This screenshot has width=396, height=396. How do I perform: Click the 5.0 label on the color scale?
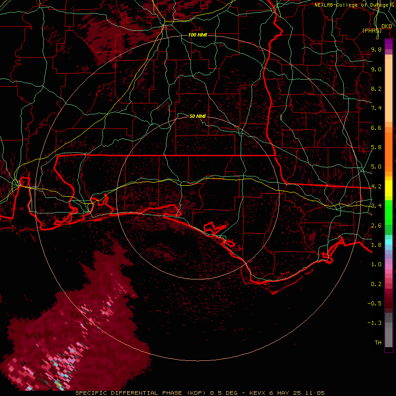pyautogui.click(x=376, y=167)
